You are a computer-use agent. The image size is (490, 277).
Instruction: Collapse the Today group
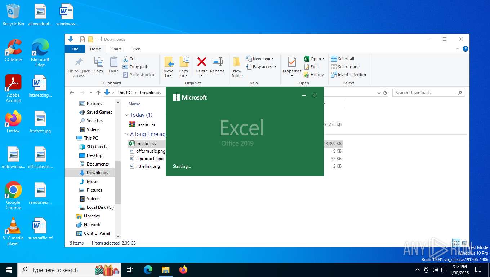click(126, 115)
